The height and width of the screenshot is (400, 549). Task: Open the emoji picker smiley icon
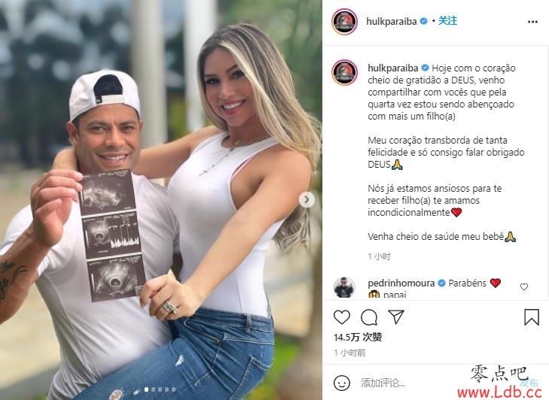click(x=341, y=383)
